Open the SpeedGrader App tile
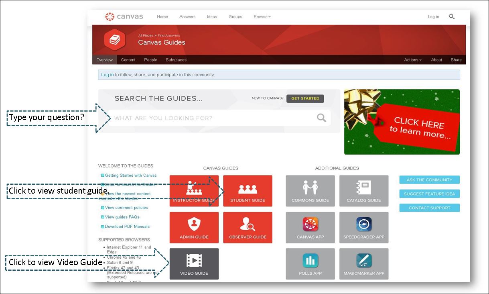The image size is (489, 294). click(364, 227)
